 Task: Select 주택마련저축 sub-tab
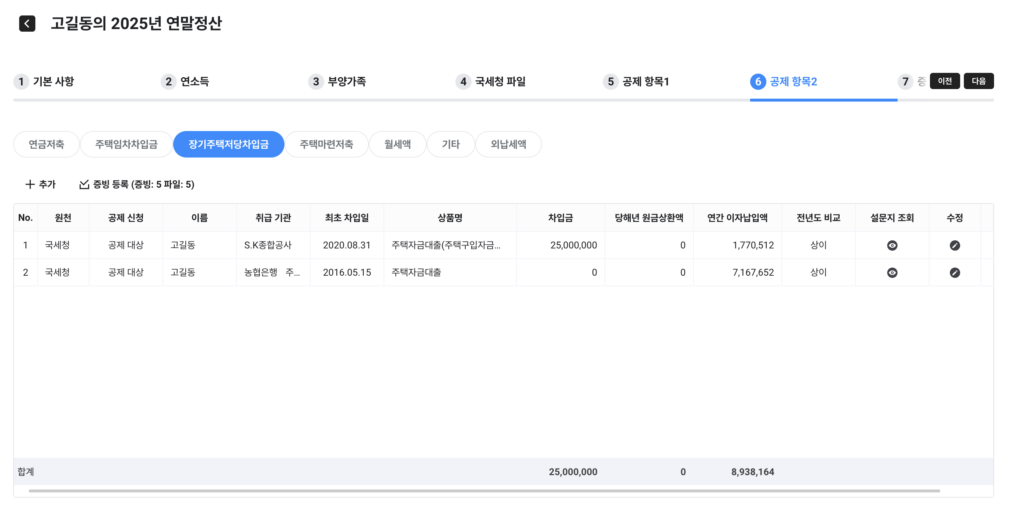[x=326, y=144]
